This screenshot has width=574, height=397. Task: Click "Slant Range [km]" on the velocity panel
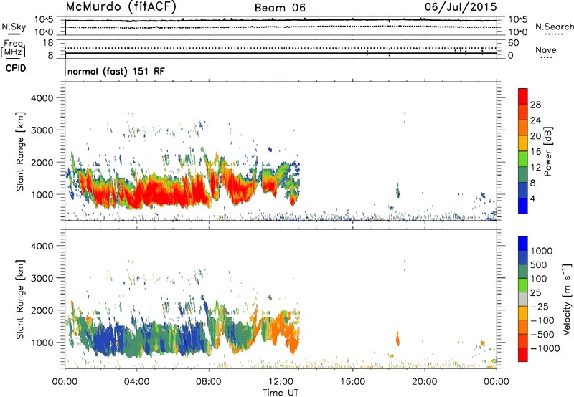pyautogui.click(x=20, y=300)
